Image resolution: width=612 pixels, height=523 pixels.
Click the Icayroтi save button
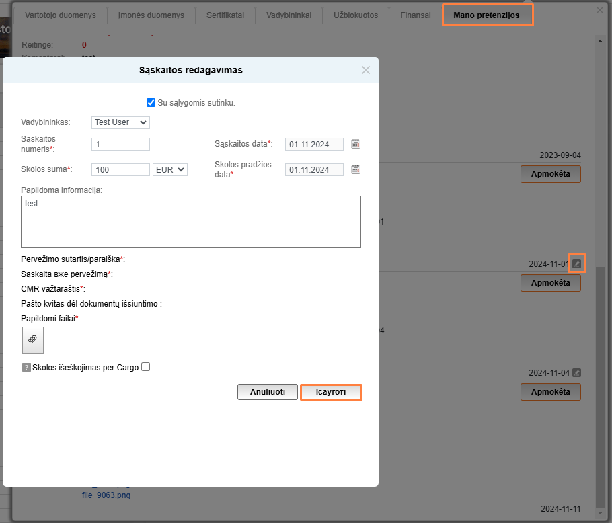point(331,392)
